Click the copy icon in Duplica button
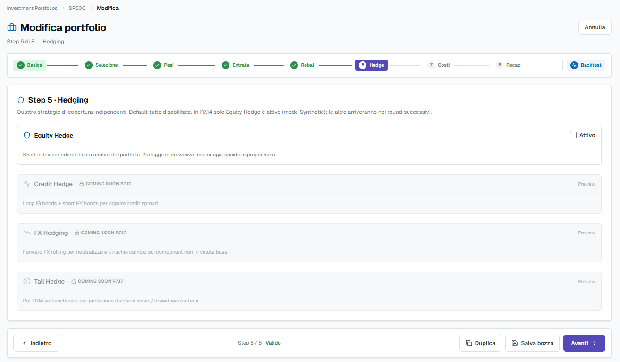This screenshot has height=362, width=620. pos(469,343)
